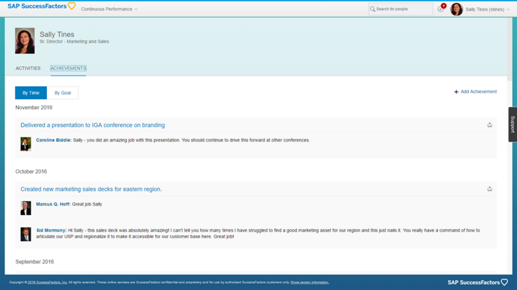
Task: Click the November 2016 heading
Action: (34, 108)
